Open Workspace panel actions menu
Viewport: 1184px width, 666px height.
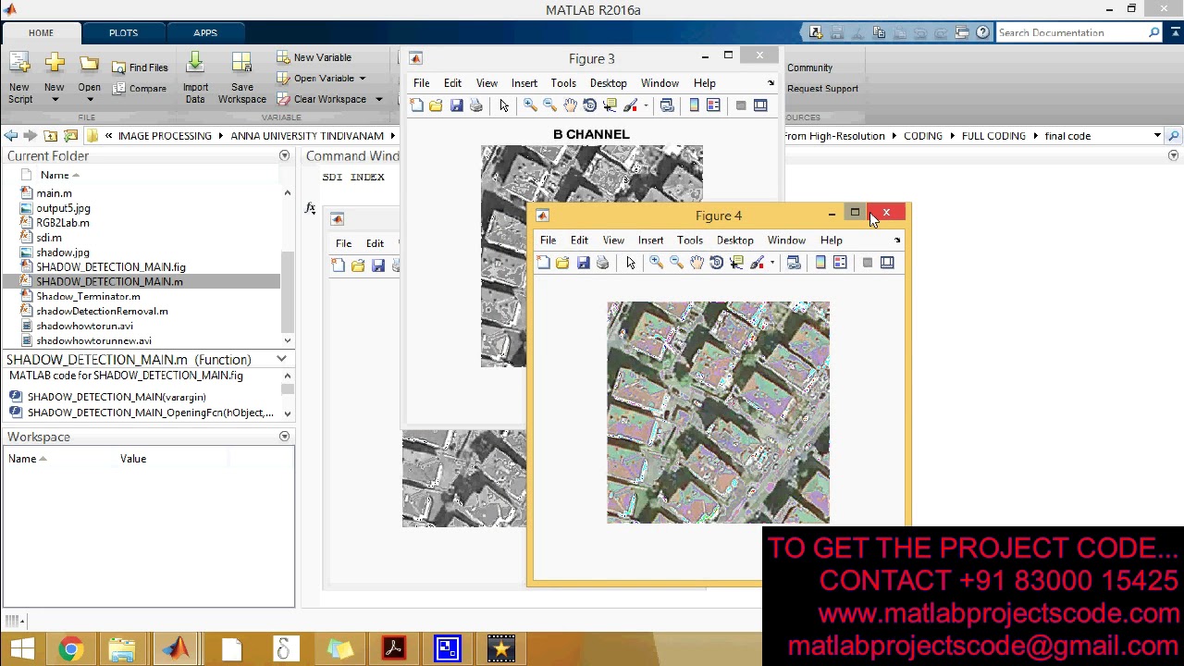[x=284, y=437]
